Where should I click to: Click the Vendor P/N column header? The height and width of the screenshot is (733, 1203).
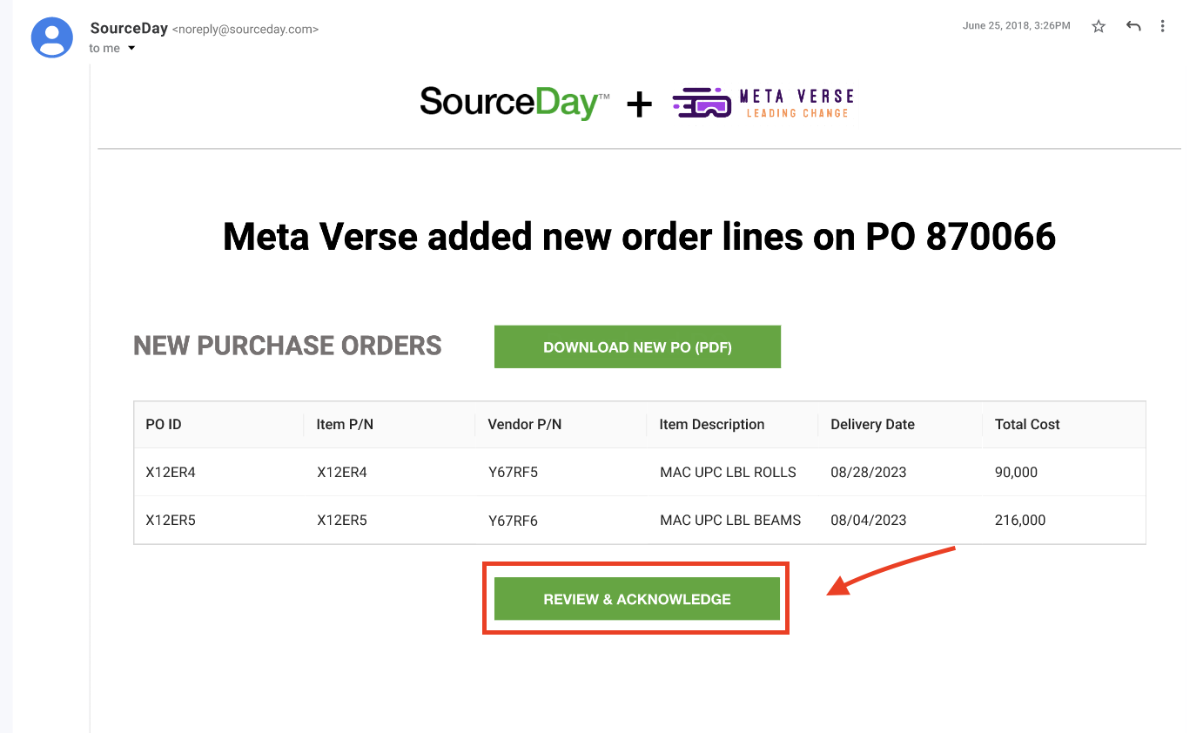tap(525, 425)
